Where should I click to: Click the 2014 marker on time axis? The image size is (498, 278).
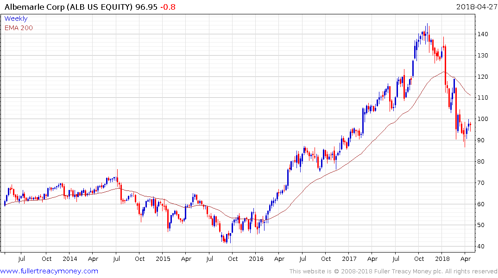70,259
